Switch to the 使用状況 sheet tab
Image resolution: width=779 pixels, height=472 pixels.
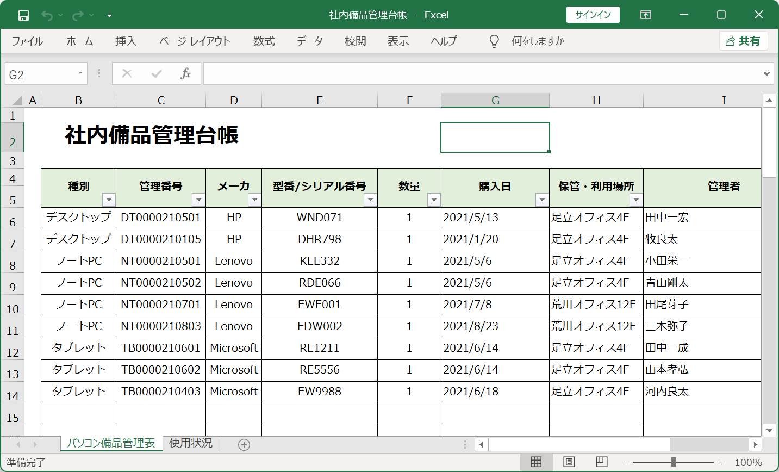click(190, 443)
